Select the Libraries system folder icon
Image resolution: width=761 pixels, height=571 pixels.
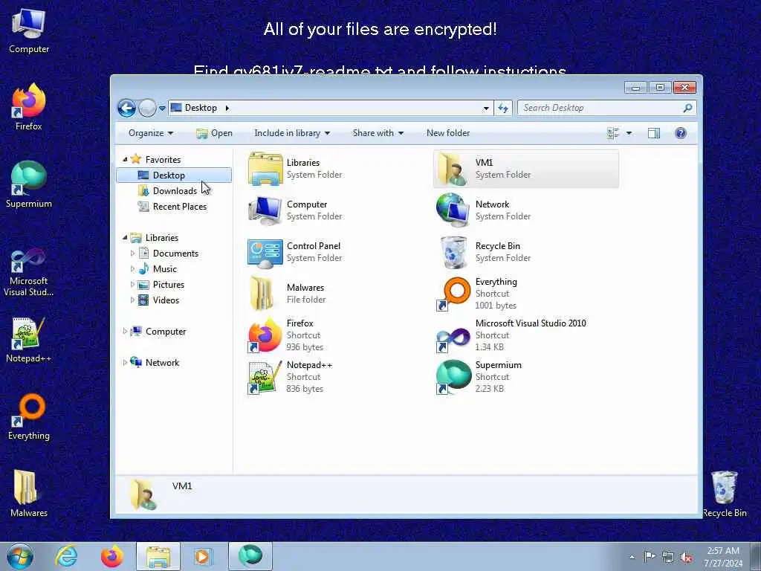(x=265, y=169)
